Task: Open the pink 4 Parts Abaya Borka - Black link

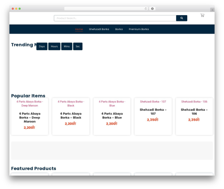Action: tap(71, 104)
